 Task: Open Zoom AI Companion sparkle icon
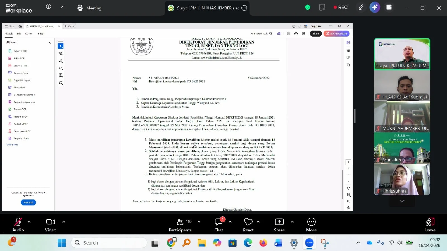tap(375, 8)
